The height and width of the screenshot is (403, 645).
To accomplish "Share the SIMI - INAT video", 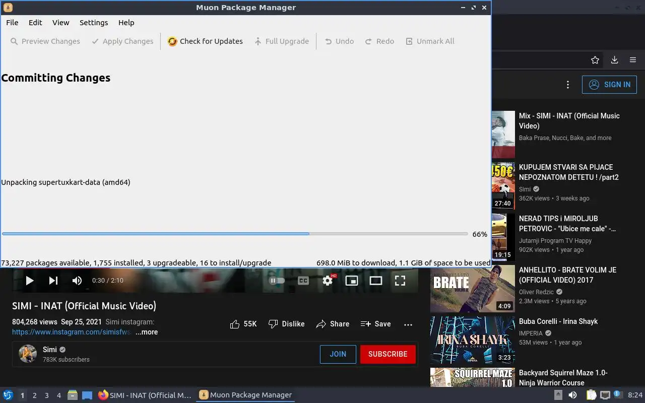I will (x=333, y=324).
